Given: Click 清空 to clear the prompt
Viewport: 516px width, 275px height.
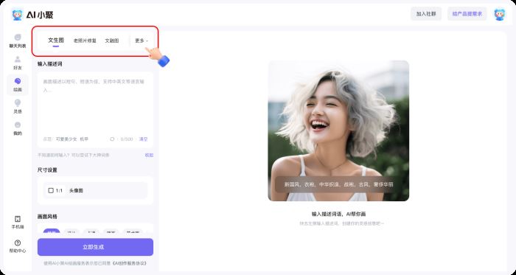Looking at the screenshot, I should (144, 139).
